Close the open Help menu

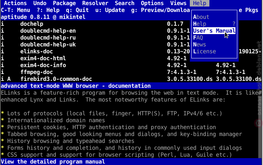(200, 3)
